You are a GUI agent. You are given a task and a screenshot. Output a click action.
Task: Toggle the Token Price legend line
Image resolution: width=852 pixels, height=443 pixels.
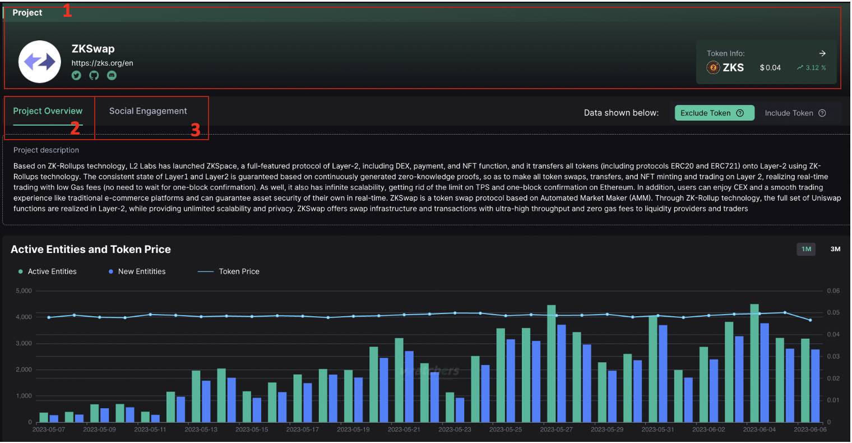[x=229, y=271]
